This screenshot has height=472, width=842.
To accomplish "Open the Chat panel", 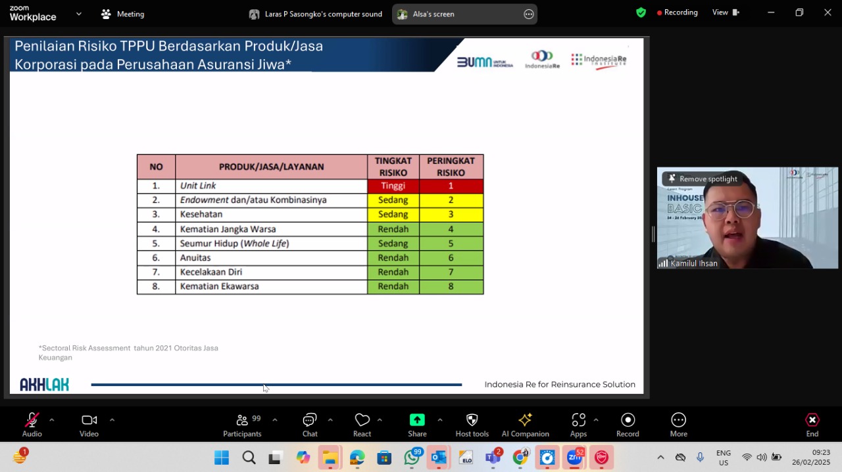I will (x=310, y=420).
